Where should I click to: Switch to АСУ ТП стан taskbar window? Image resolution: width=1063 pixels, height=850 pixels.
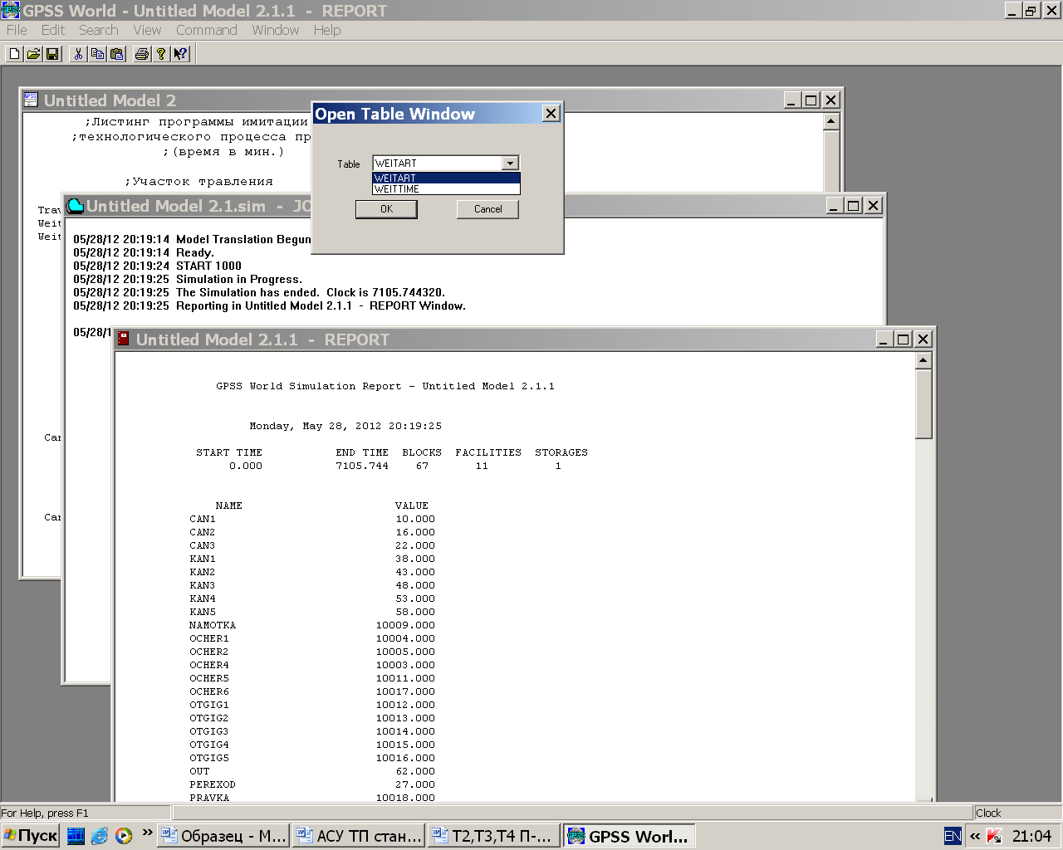pos(359,836)
